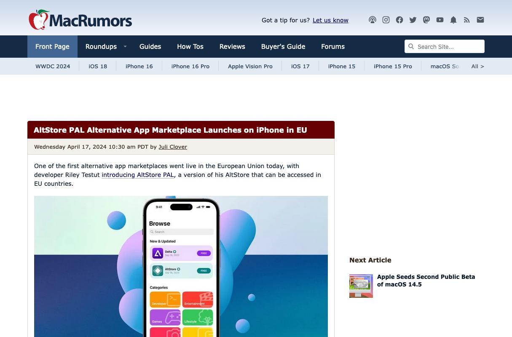Select the iPhone 15 Pro topic
Viewport: 512px width, 337px height.
(x=393, y=66)
